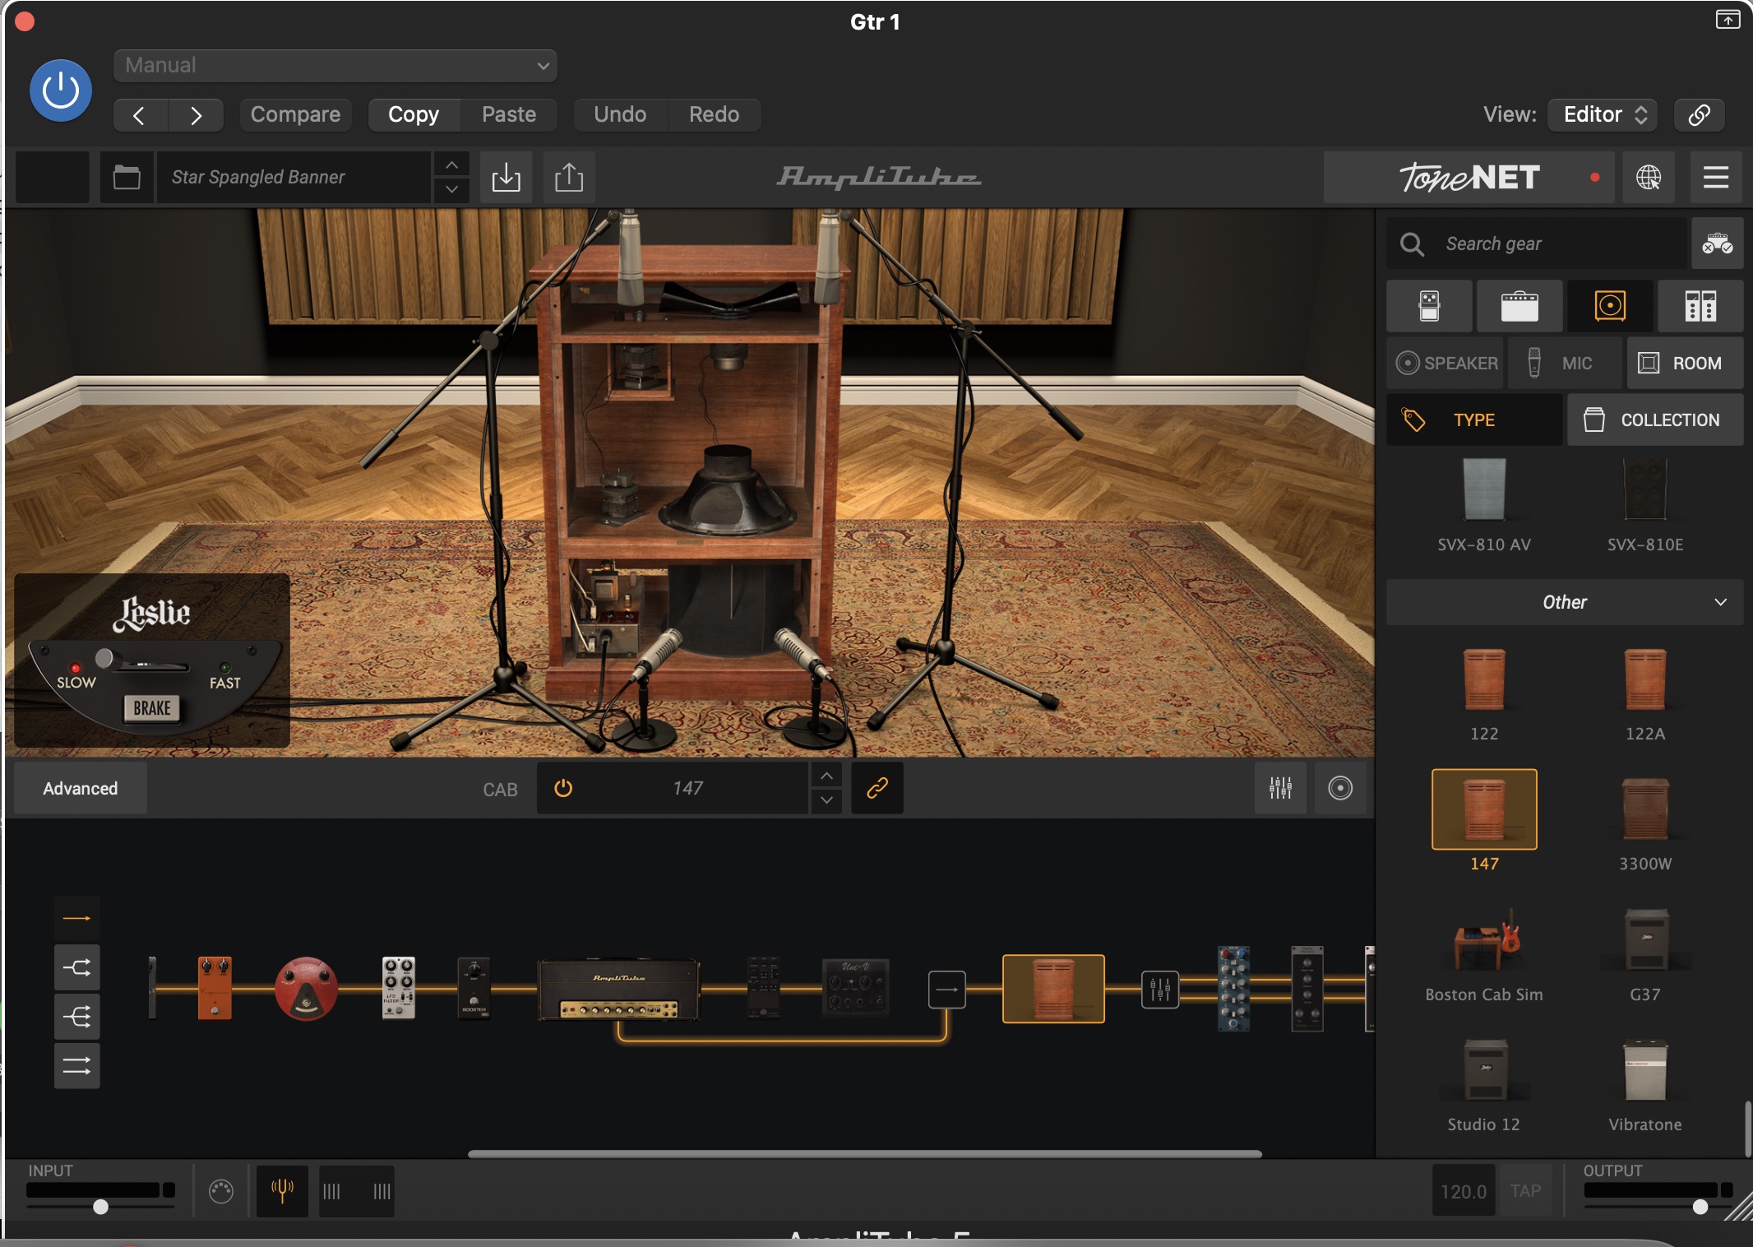Step to next preset with down chevron
Image resolution: width=1753 pixels, height=1247 pixels.
(x=451, y=190)
